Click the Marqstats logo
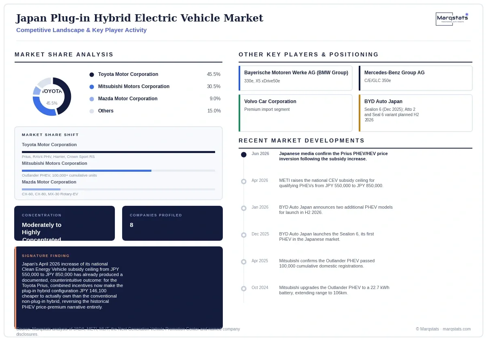This screenshot has width=487, height=341. 452,19
